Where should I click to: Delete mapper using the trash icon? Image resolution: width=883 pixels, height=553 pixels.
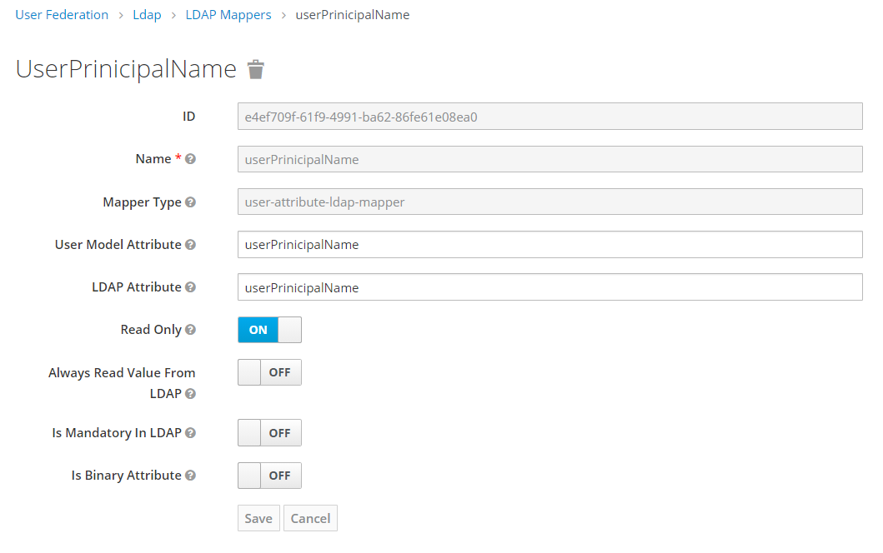pos(256,70)
